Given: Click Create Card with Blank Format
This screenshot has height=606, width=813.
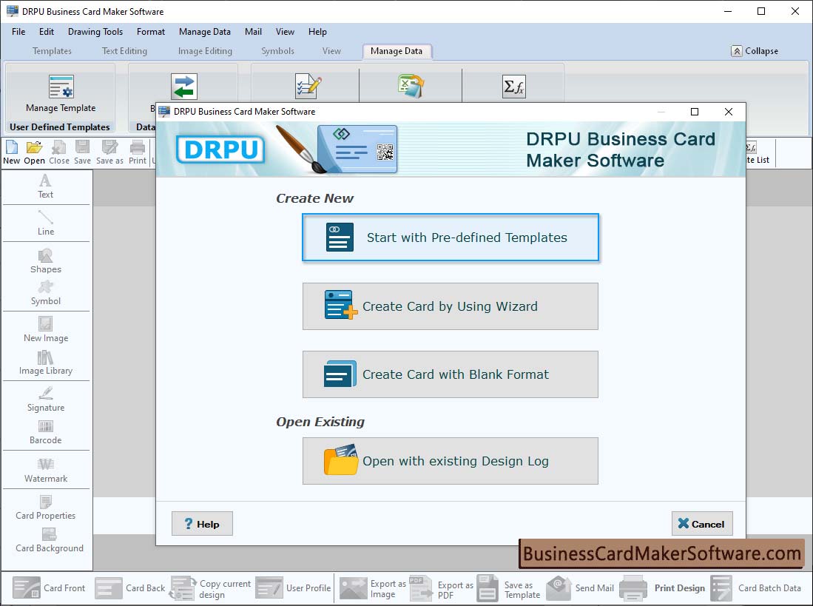Looking at the screenshot, I should coord(450,374).
